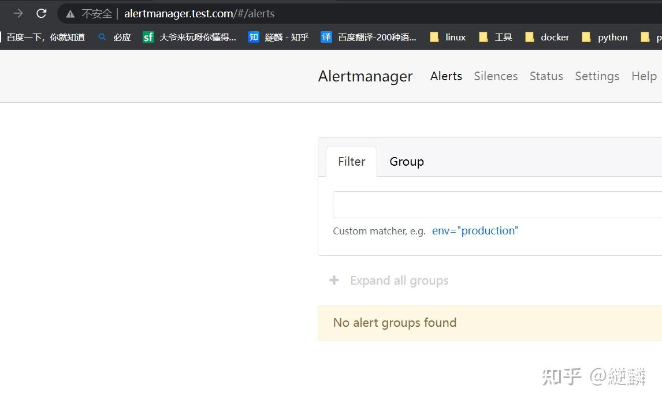Click the not-secure warning icon
The width and height of the screenshot is (662, 403).
click(x=70, y=14)
